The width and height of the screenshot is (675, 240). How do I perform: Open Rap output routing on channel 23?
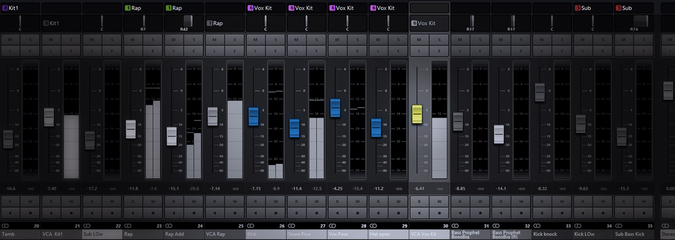tap(143, 8)
